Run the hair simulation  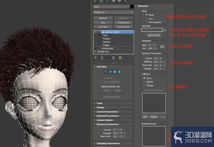(162, 47)
